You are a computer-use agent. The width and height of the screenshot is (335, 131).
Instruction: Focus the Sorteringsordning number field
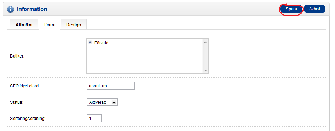(94, 118)
